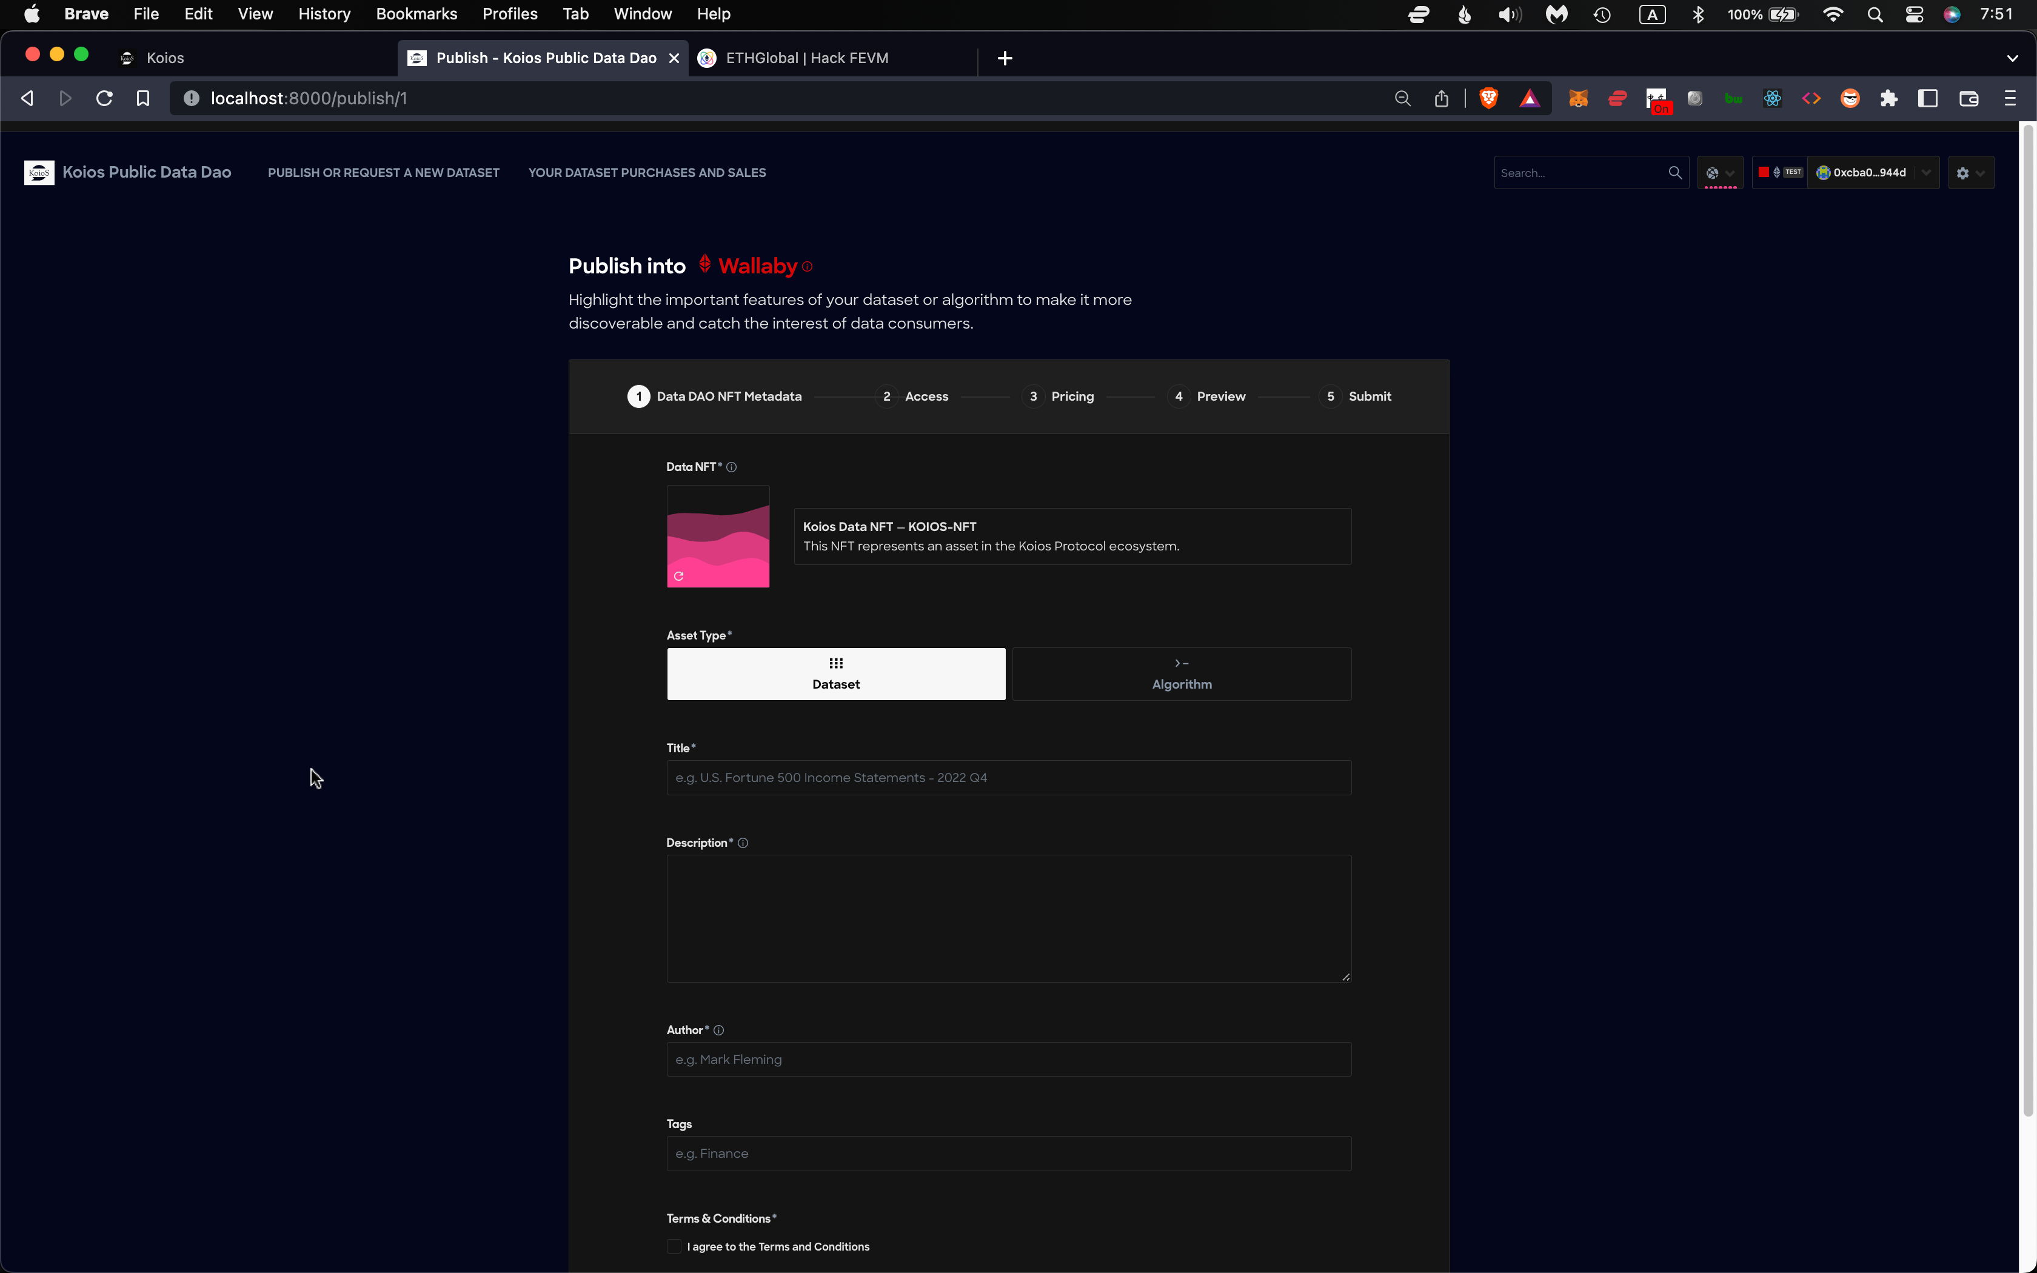Open the settings gear dropdown

1970,173
